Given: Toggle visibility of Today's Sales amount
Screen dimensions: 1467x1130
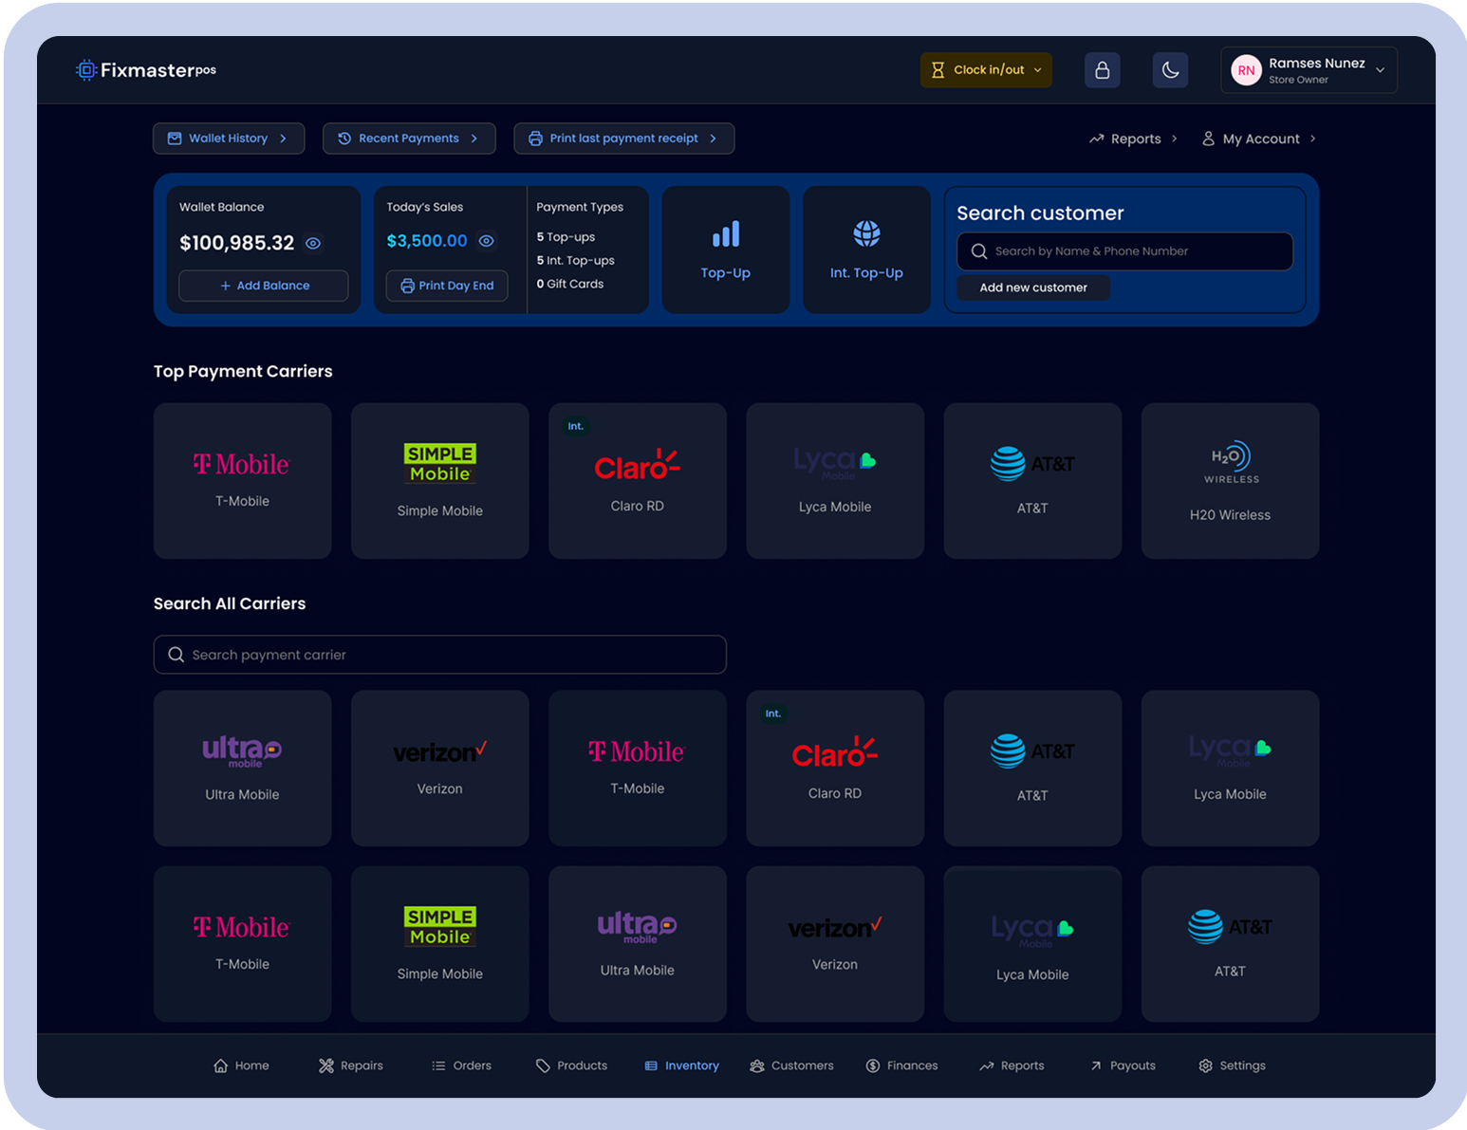Looking at the screenshot, I should tap(486, 241).
